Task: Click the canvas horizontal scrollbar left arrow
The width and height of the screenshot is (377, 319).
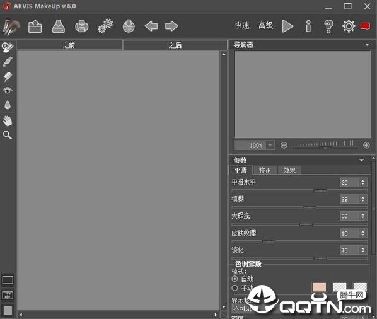Action: [21, 315]
